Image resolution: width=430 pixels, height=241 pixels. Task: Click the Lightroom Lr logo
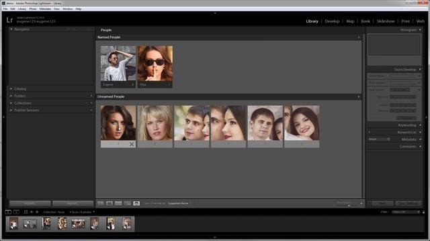click(x=9, y=20)
